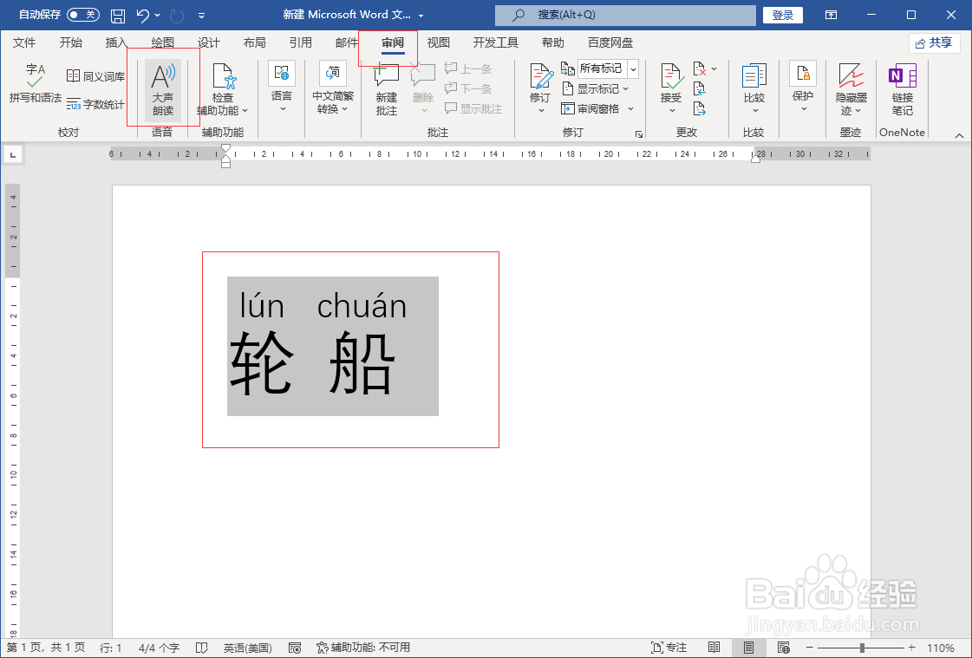Click Show Comments (显示批注)
The image size is (972, 658).
coord(473,108)
